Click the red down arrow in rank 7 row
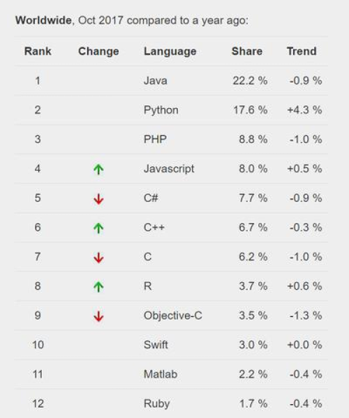 tap(98, 258)
